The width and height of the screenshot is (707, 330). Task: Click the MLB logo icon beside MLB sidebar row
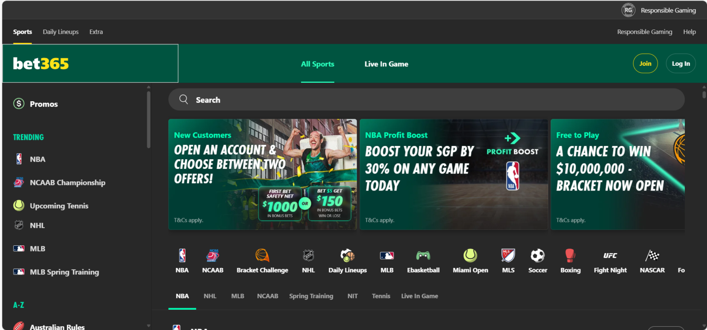click(19, 249)
